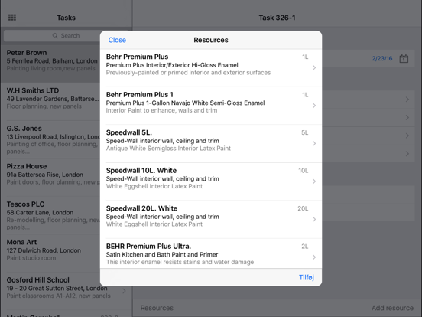Click the search magnifier icon
This screenshot has width=422, height=317.
coord(55,35)
